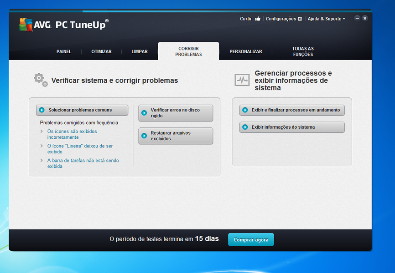This screenshot has width=395, height=273.
Task: Open link A barra de tarefas não está sendo exibida
Action: pyautogui.click(x=83, y=163)
